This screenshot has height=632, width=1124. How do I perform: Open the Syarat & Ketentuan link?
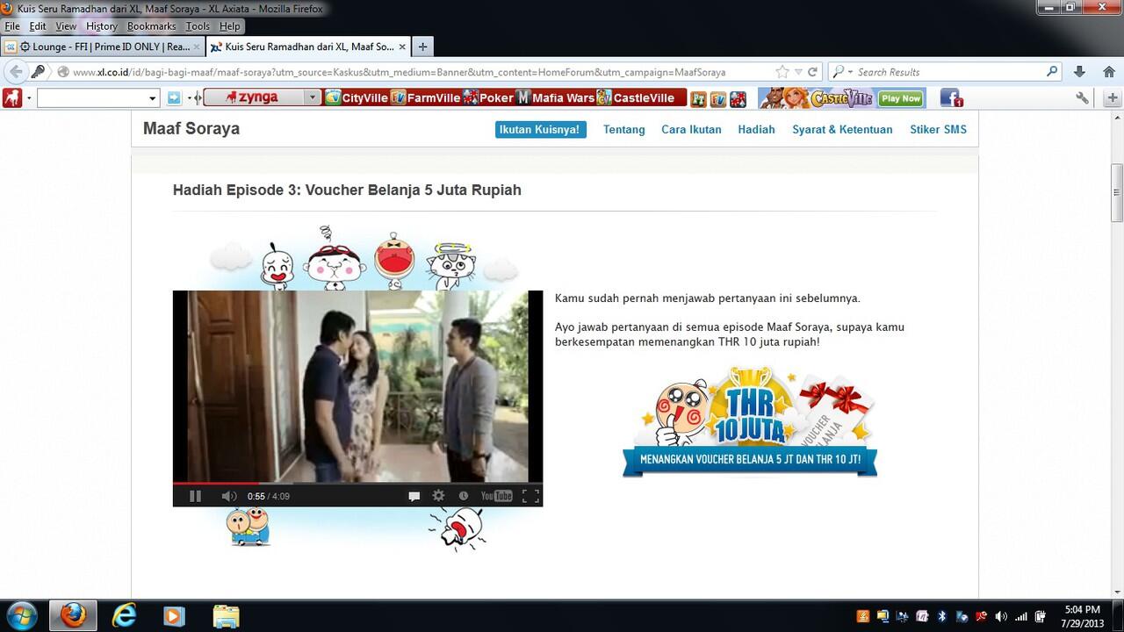click(841, 129)
